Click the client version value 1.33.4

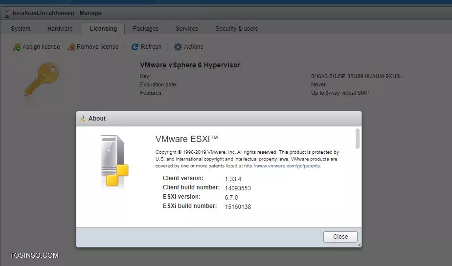point(233,179)
